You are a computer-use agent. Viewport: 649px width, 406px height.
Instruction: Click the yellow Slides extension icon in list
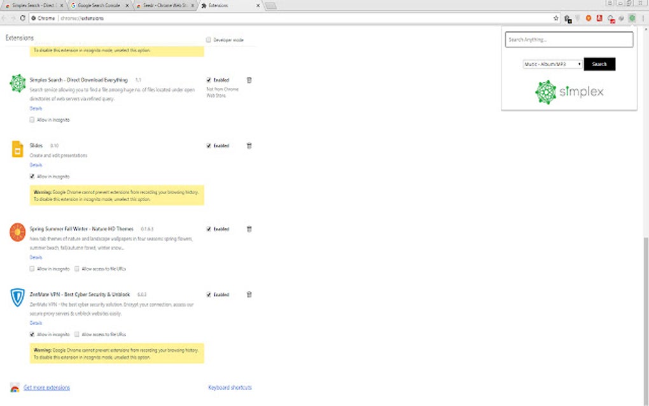[17, 149]
